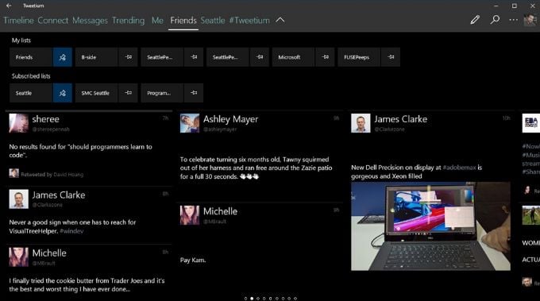540x301 pixels.
Task: Open Michelle's avatar above Pay Kam tweet
Action: tap(190, 215)
